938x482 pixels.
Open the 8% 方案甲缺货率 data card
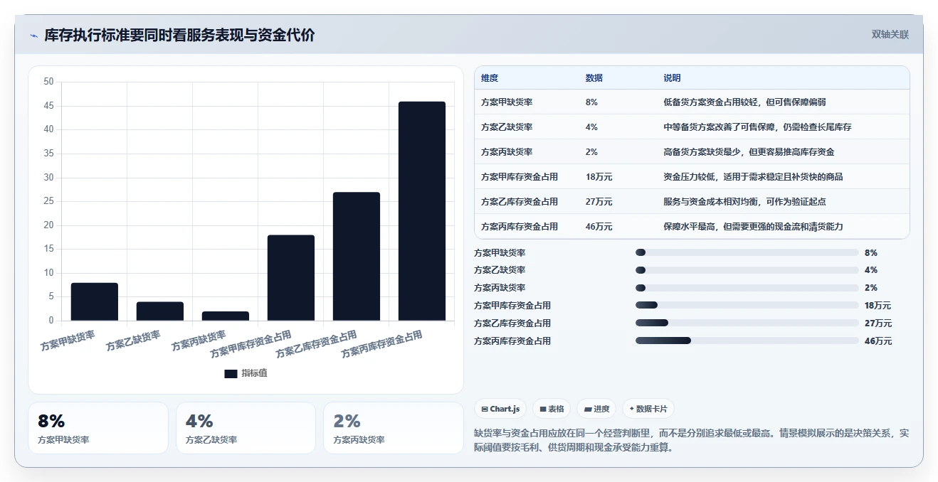[x=98, y=428]
